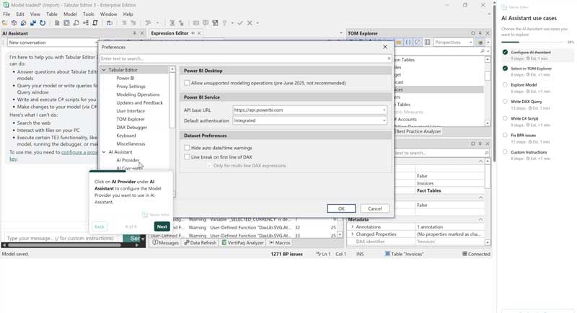Click Back in the tutorial tooltip

tap(100, 226)
